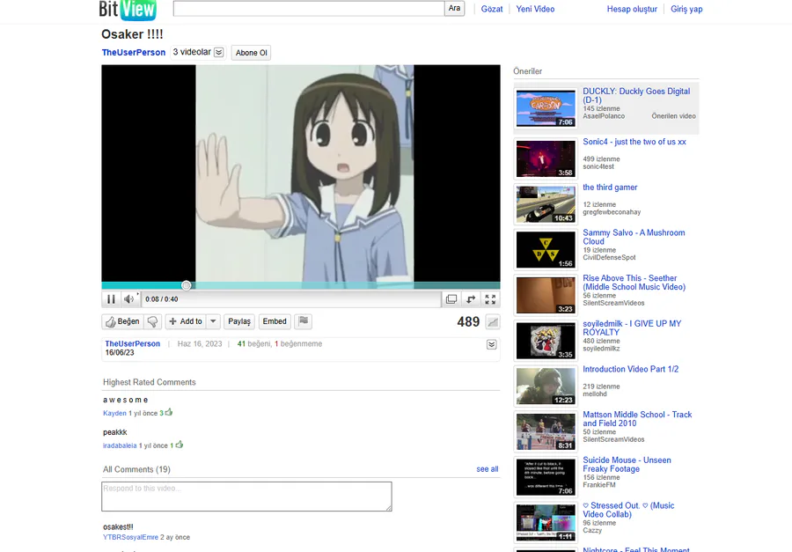This screenshot has width=792, height=552.
Task: Open Kayden's profile link
Action: click(x=114, y=413)
